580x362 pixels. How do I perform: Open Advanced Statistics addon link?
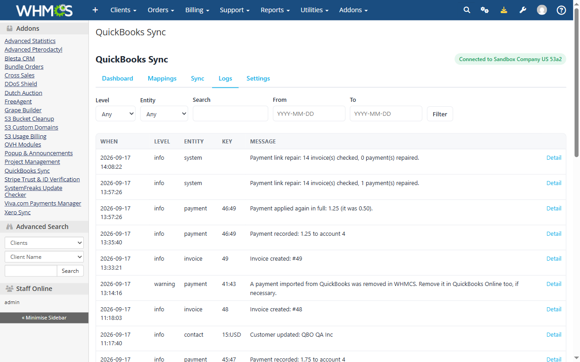(30, 41)
